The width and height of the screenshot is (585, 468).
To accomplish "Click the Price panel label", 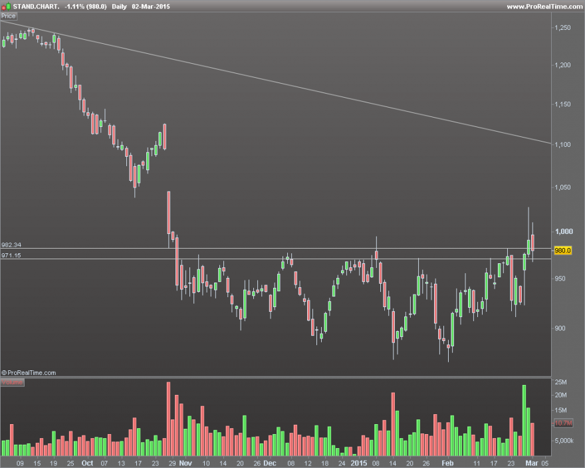I will click(x=8, y=16).
